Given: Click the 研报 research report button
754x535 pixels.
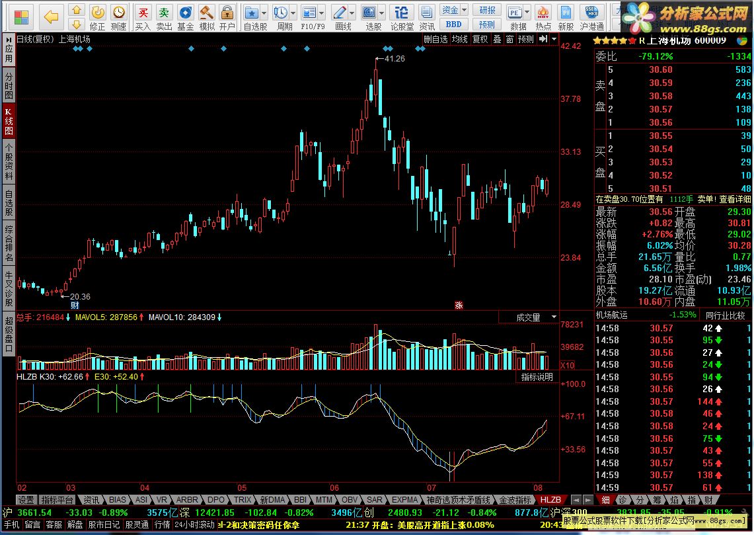Looking at the screenshot, I should pos(487,10).
